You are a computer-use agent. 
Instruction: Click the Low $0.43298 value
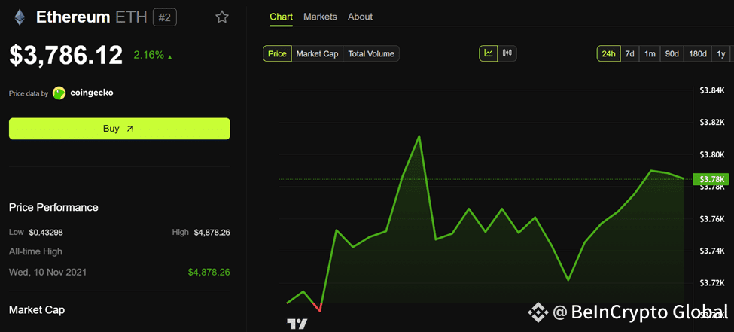(47, 232)
